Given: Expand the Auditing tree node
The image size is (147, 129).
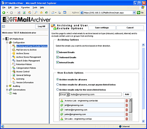Looking at the screenshot, I should tap(7, 86).
